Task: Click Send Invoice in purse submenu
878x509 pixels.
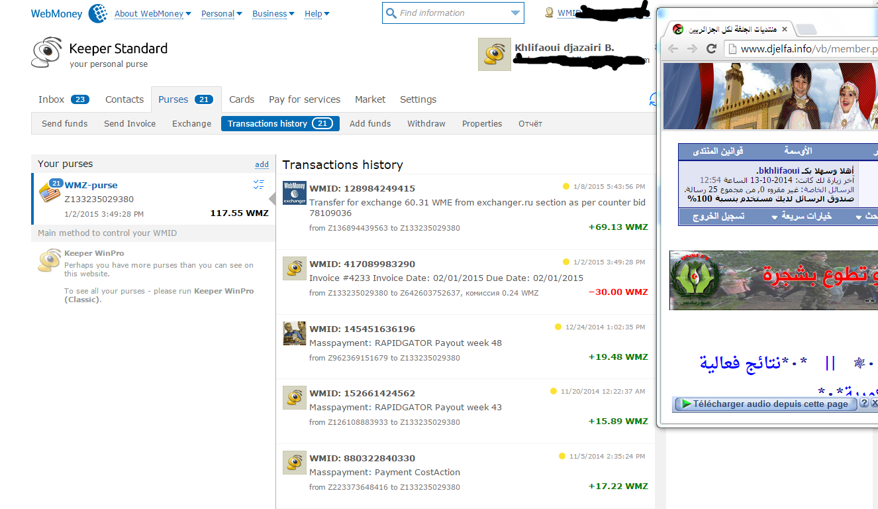Action: (x=130, y=123)
